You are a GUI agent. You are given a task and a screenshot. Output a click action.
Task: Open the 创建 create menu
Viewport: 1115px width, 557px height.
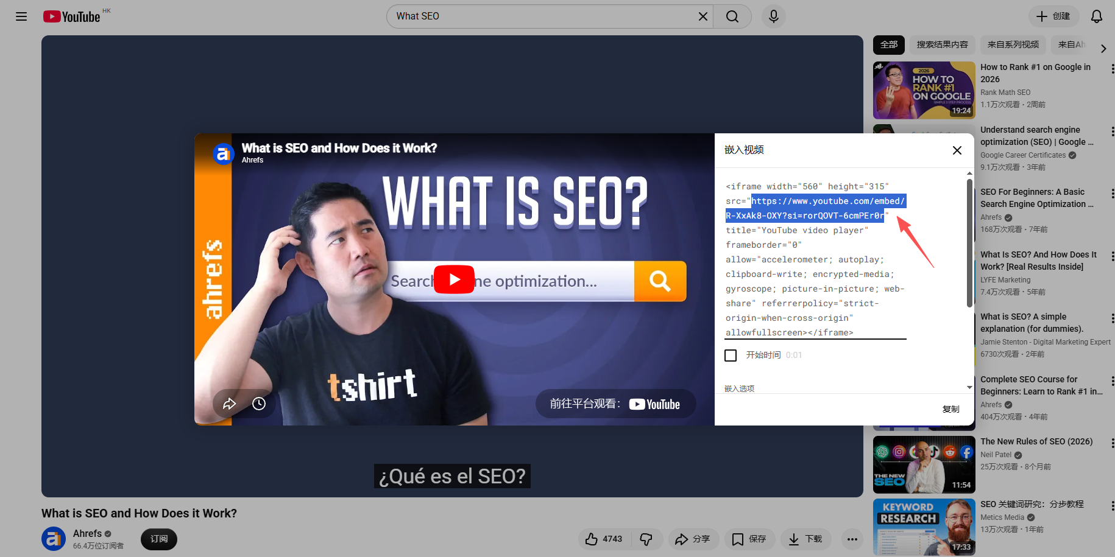(1053, 16)
